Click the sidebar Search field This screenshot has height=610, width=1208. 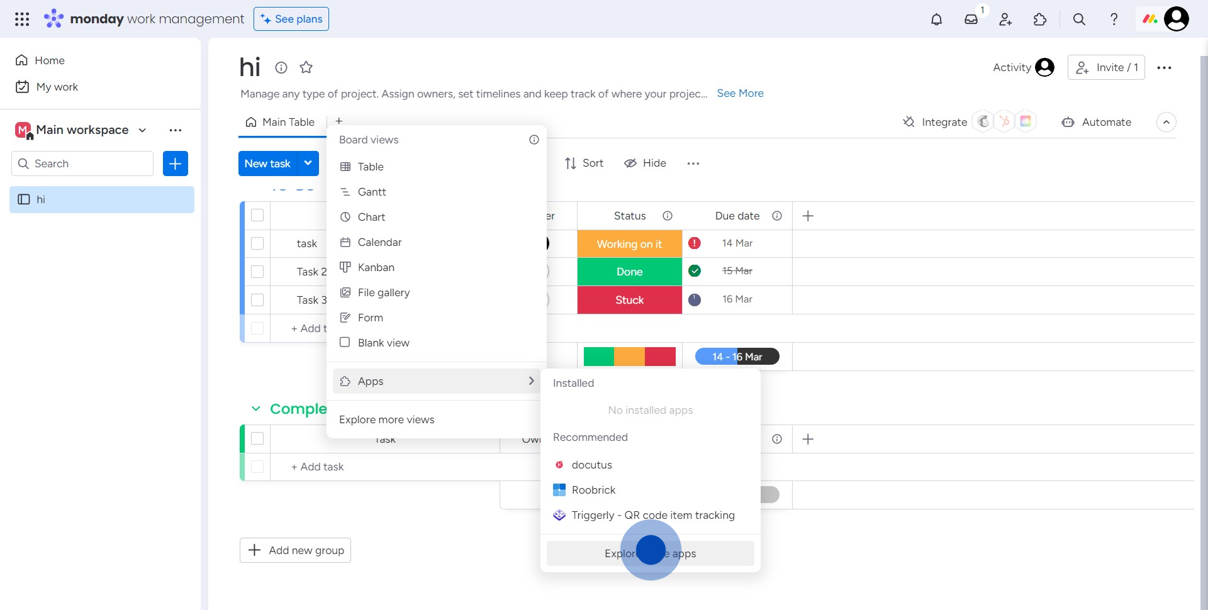coord(82,164)
